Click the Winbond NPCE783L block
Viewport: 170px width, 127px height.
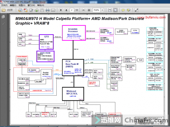pos(73,94)
